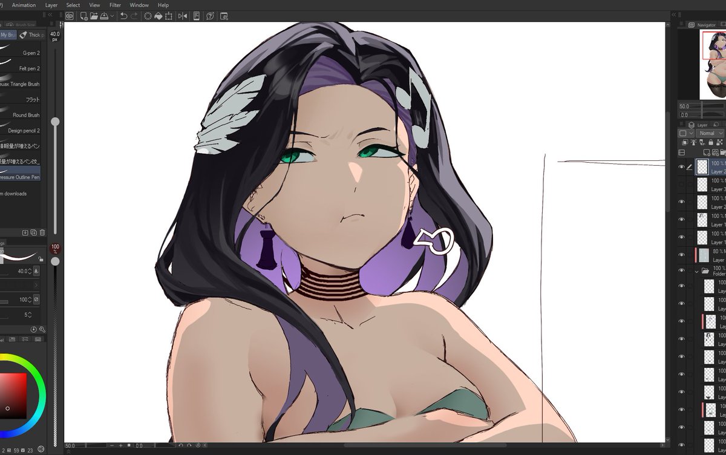Create a new canvas
The height and width of the screenshot is (455, 726).
pyautogui.click(x=84, y=16)
